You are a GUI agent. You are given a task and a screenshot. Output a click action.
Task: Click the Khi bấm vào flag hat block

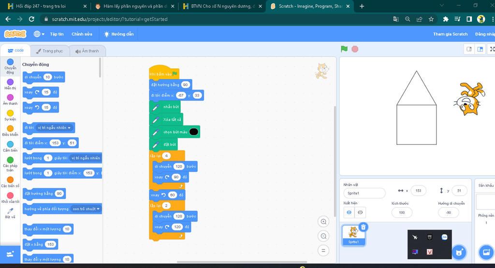point(164,74)
